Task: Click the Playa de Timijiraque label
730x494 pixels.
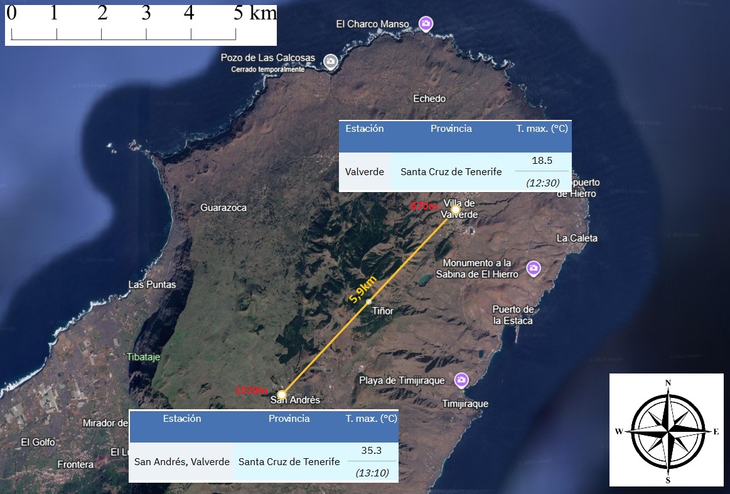Action: tap(402, 380)
